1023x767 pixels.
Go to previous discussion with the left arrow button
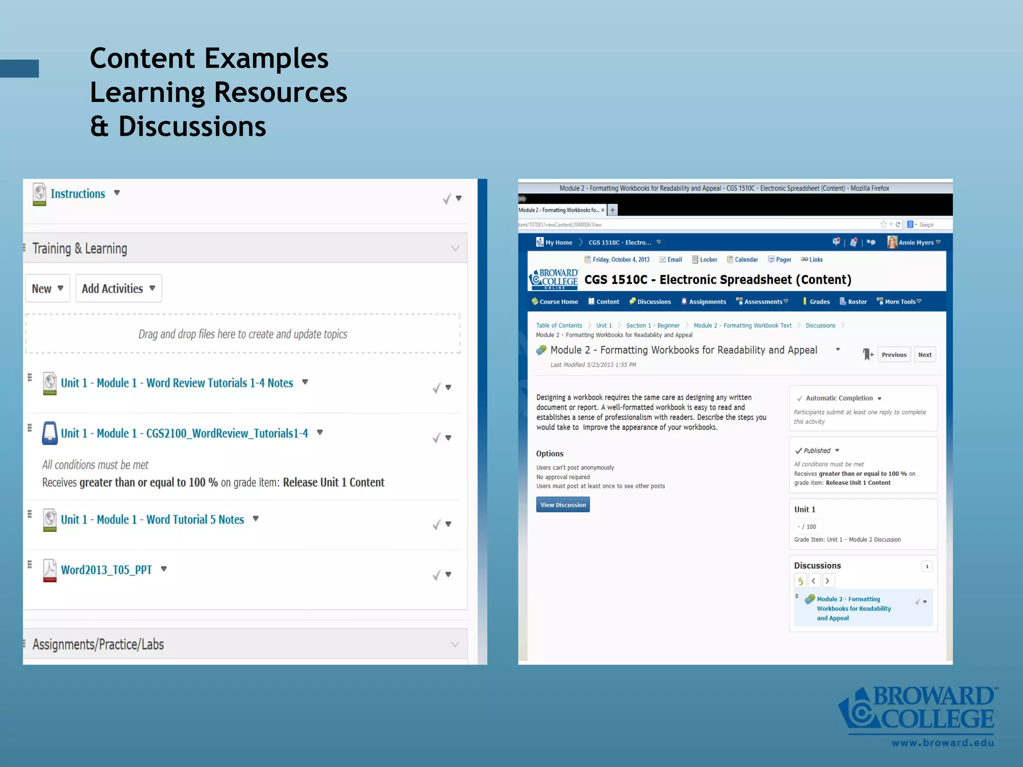pos(814,581)
